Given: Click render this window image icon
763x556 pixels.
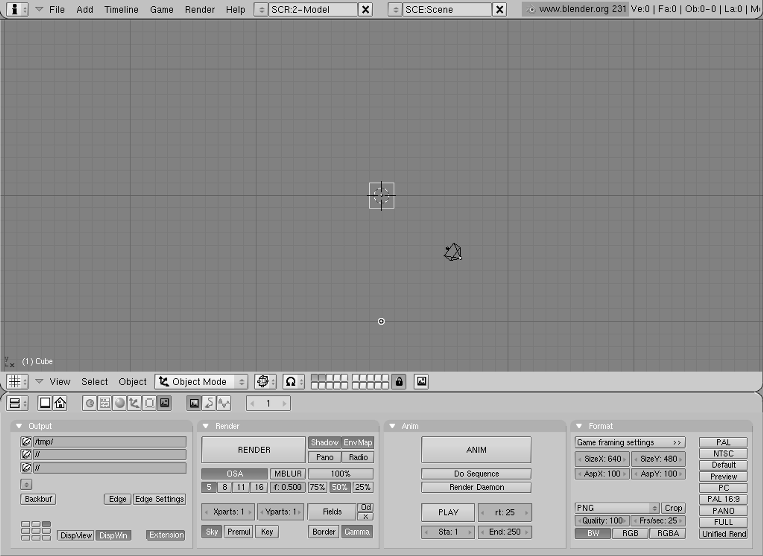Looking at the screenshot, I should [x=422, y=381].
